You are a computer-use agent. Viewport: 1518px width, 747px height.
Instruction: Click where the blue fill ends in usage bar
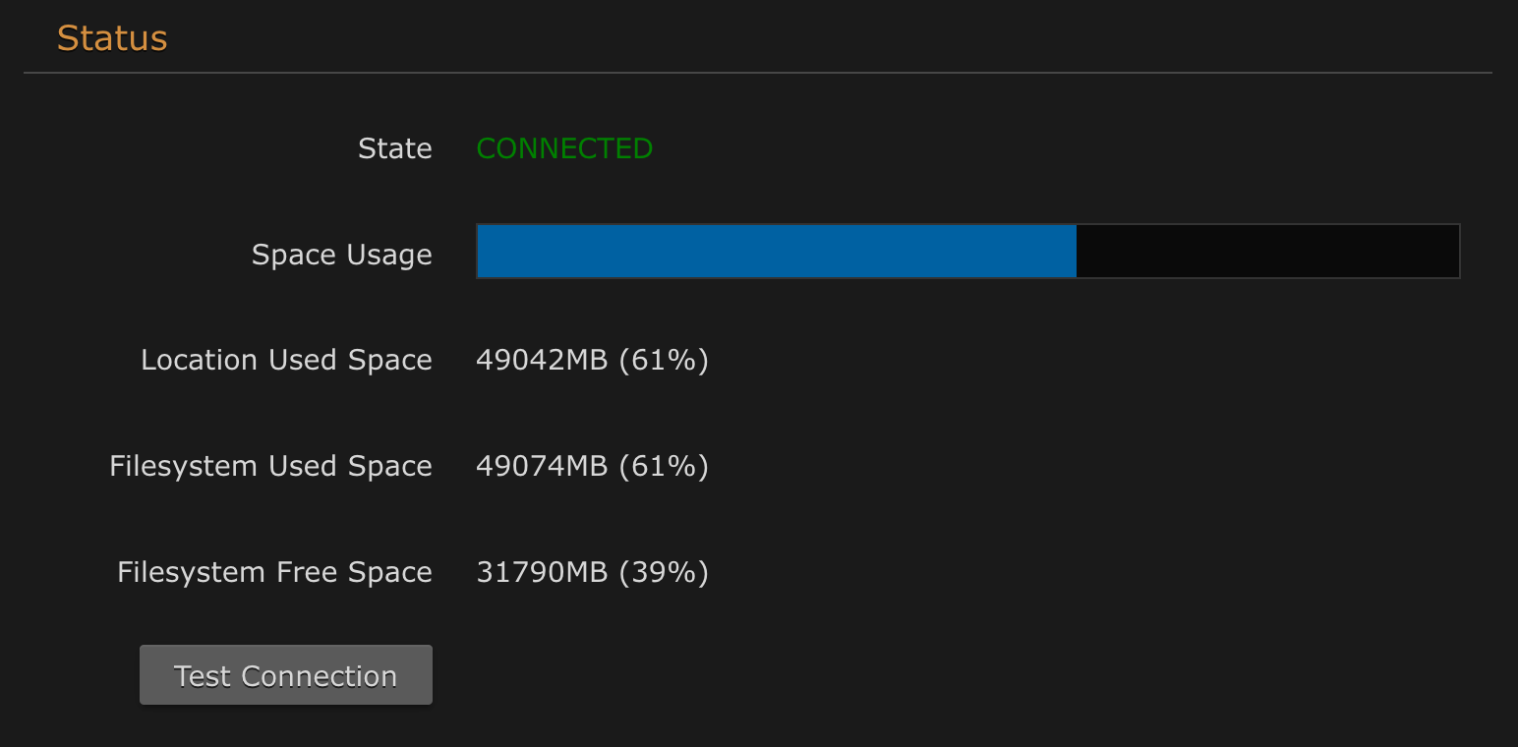click(x=1076, y=252)
